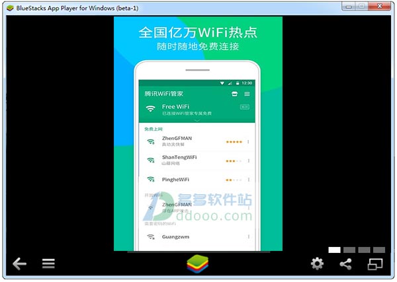This screenshot has height=282, width=397.
Task: Tap the Guangzwm locked WiFi icon
Action: [151, 237]
